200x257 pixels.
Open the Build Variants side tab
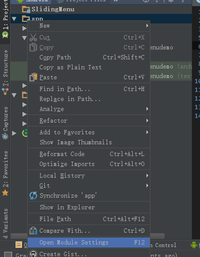click(5, 224)
